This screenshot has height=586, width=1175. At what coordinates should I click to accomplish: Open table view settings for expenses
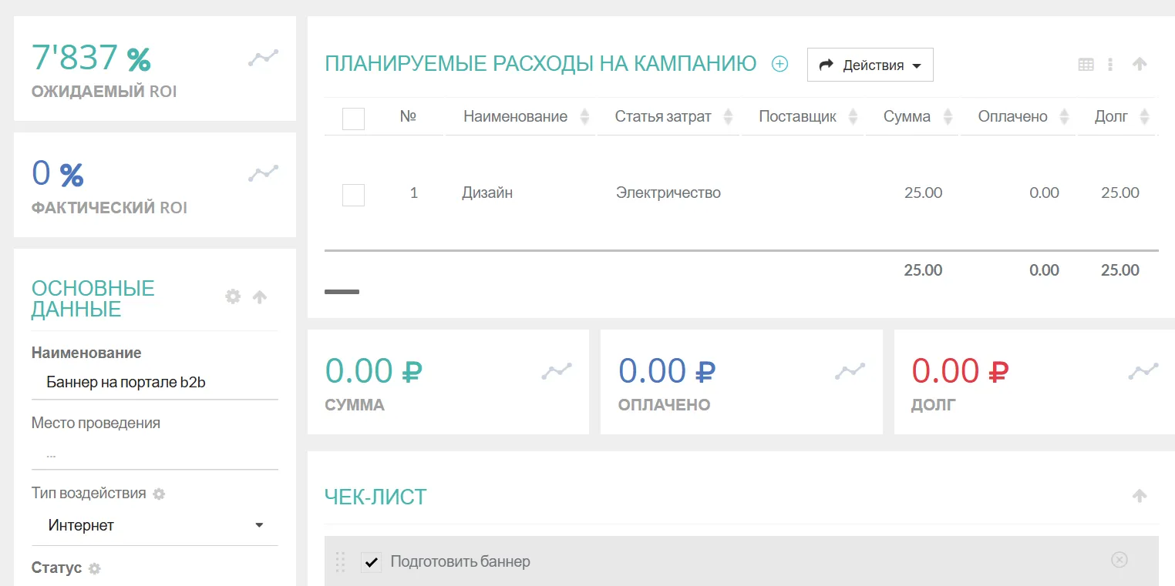click(x=1086, y=65)
